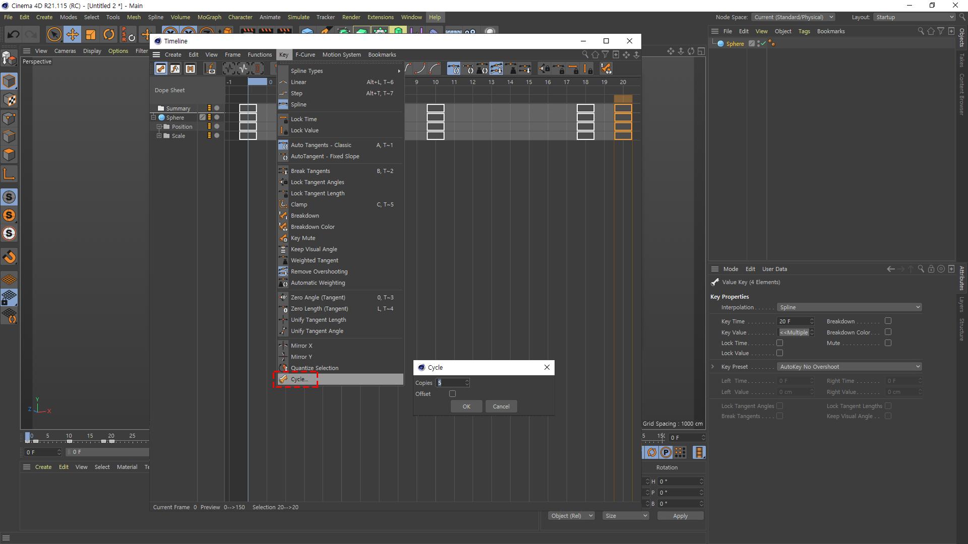
Task: Enable the Offset checkbox in Cycle dialog
Action: point(452,394)
